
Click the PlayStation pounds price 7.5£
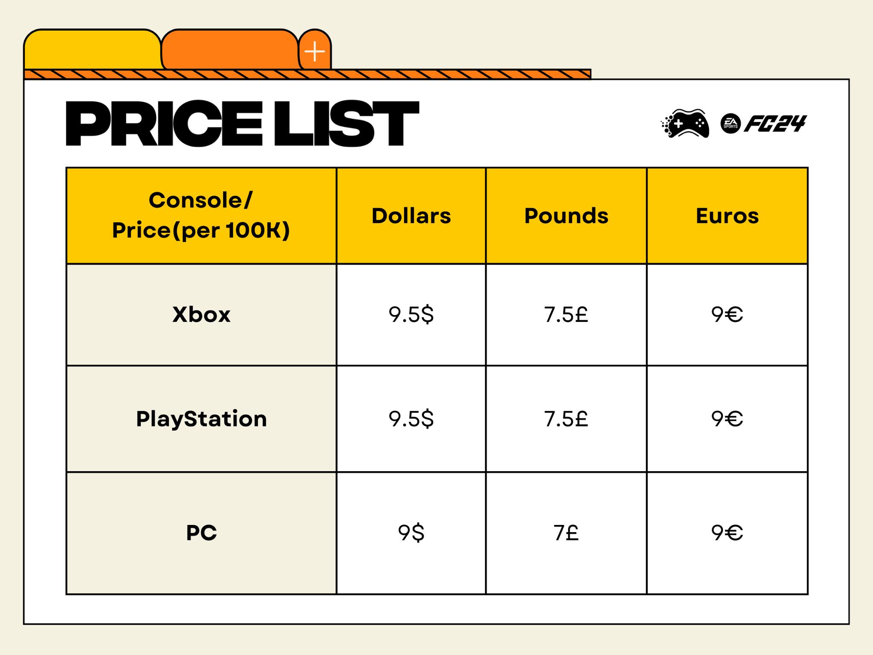566,419
